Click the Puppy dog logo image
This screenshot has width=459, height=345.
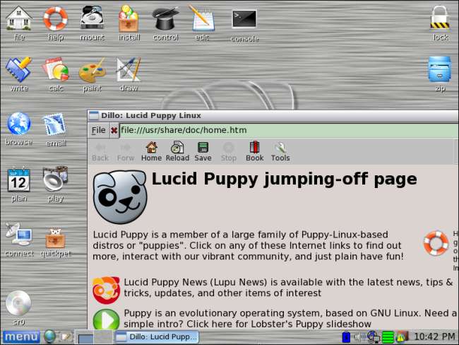tap(120, 197)
